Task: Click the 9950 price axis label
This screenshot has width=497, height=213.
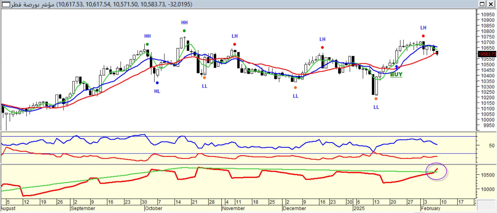Action: [x=489, y=125]
